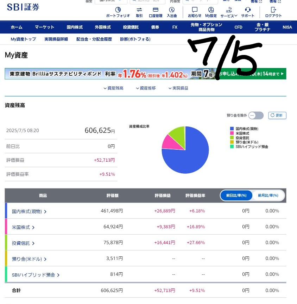This screenshot has width=297, height=304.
Task: Open 国内株式 in main navigation
Action: coord(75,27)
